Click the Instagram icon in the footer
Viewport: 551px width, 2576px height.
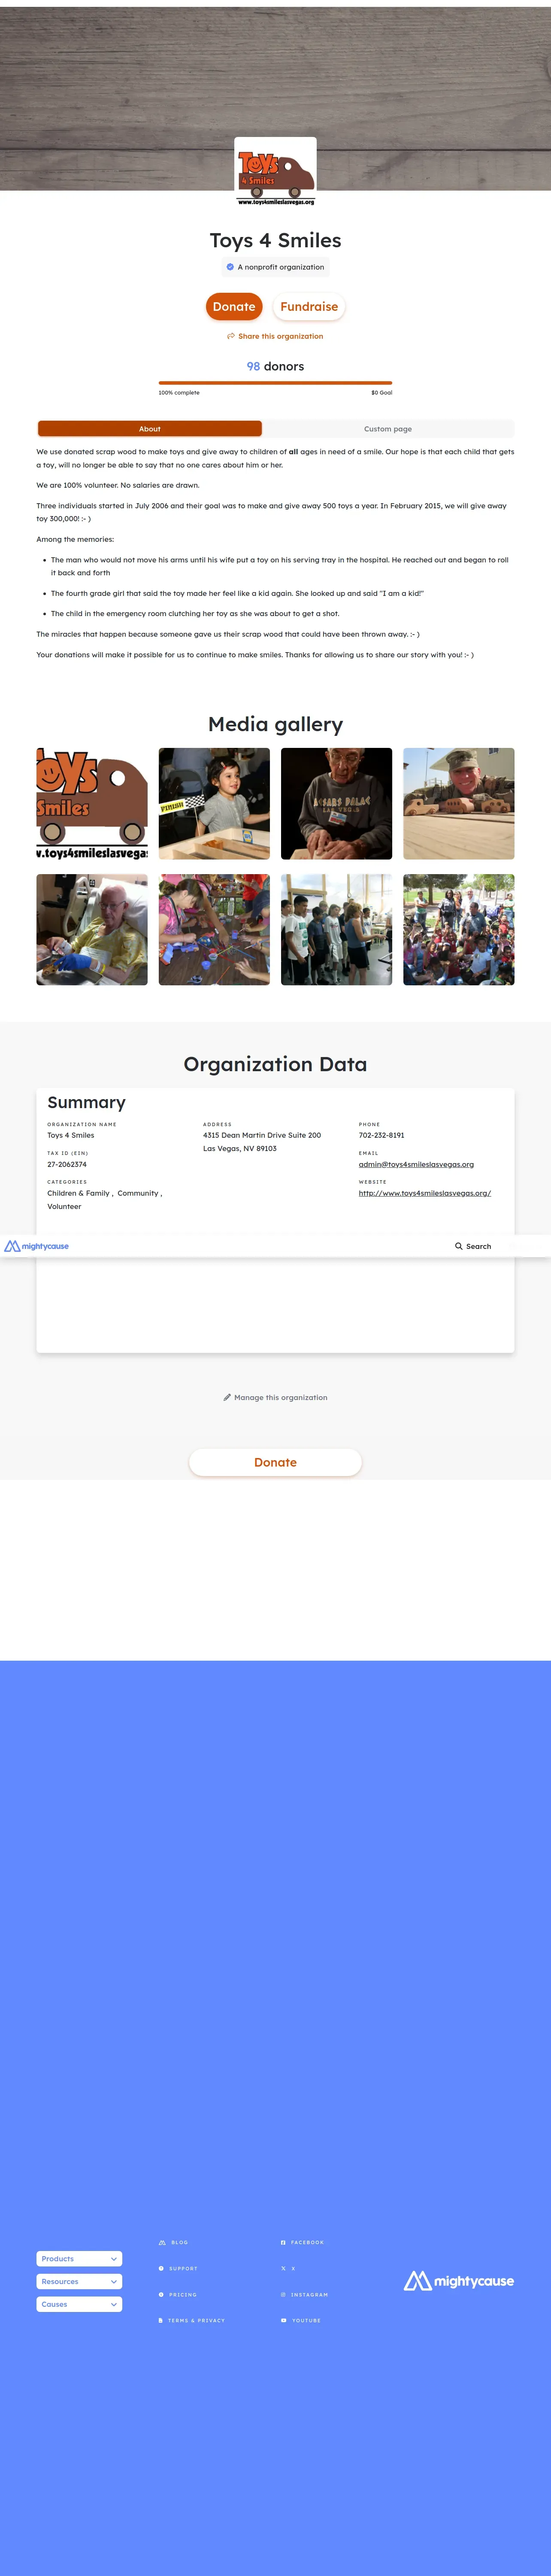[x=283, y=2294]
